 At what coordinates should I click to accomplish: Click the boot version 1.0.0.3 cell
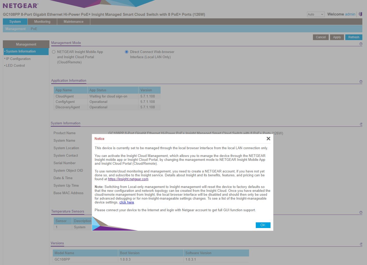pos(151,259)
